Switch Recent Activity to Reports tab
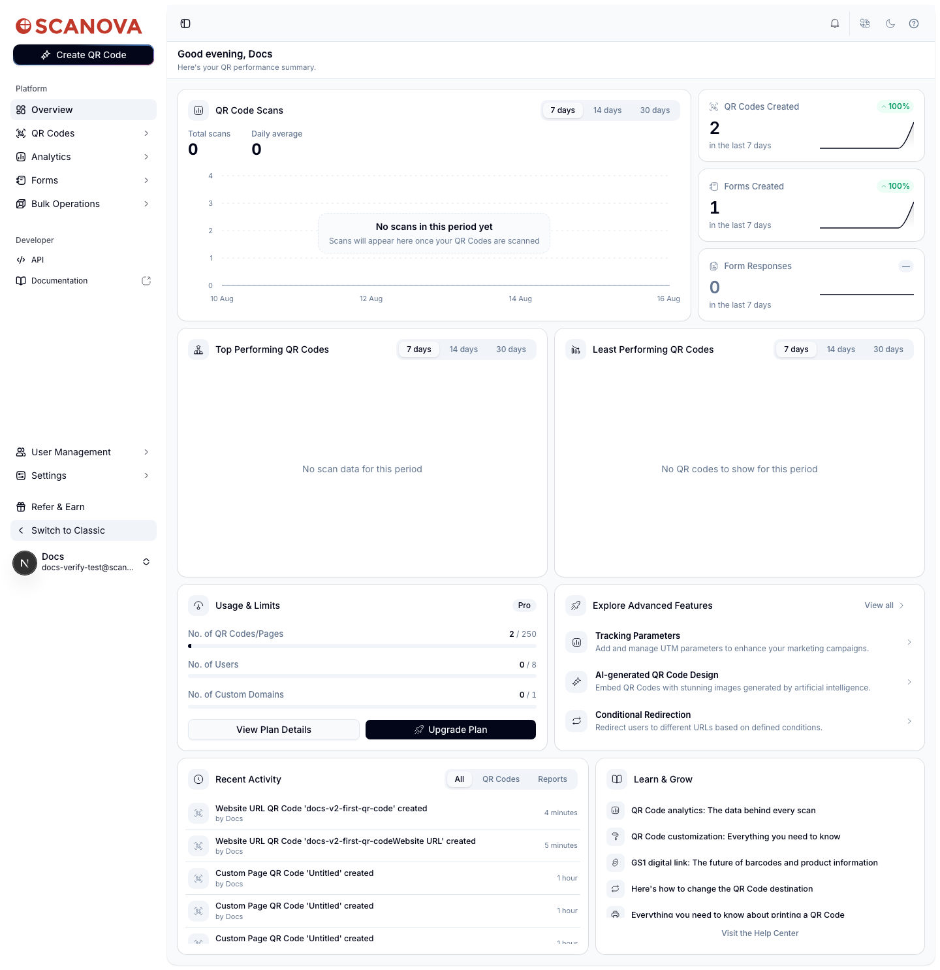940x970 pixels. pos(552,779)
